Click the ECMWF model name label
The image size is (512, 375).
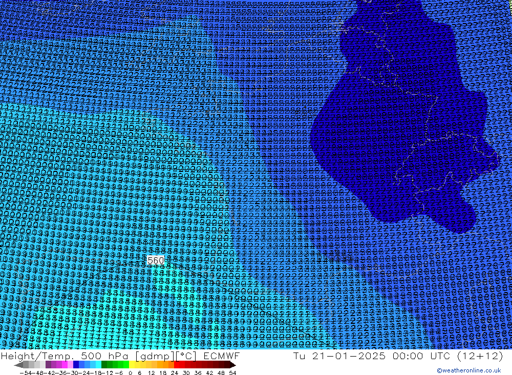[221, 356]
